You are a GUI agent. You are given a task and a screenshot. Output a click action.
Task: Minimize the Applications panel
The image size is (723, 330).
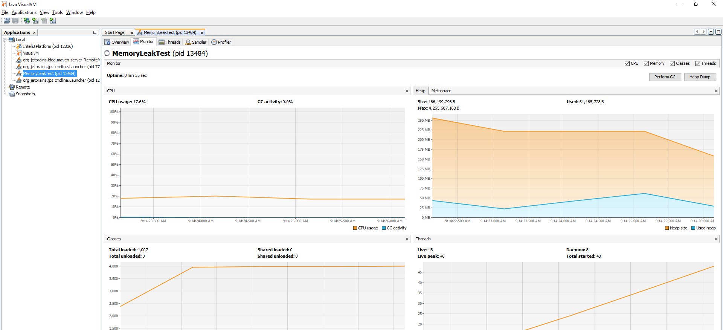point(95,33)
